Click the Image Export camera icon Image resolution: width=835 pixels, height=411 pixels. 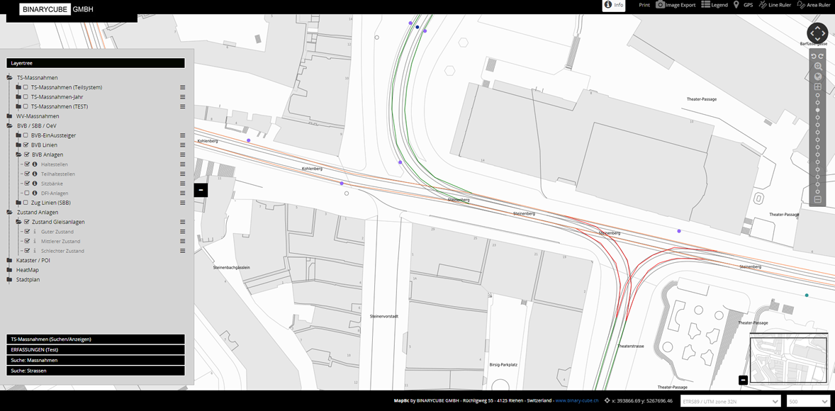(660, 5)
